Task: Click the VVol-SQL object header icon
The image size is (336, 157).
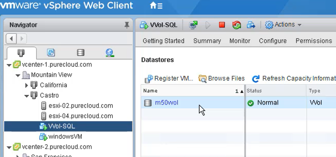Action: [144, 25]
